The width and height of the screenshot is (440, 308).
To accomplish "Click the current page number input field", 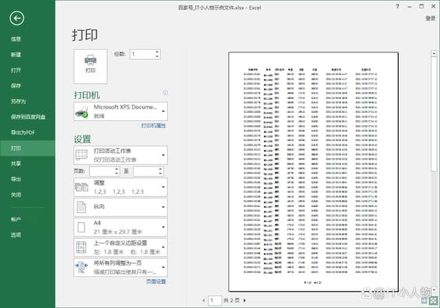I will point(214,300).
